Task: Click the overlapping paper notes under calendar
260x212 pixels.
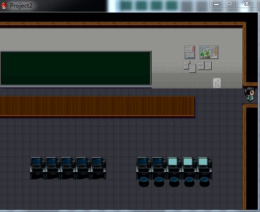Action: (x=190, y=67)
